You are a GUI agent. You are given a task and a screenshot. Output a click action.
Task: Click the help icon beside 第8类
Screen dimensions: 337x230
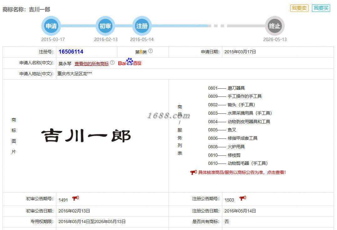click(150, 51)
